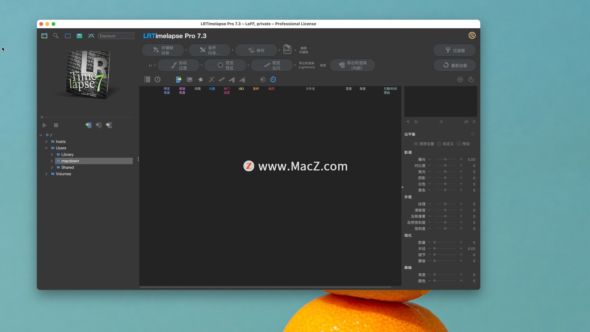This screenshot has height=332, width=590.
Task: Expand the Library folder node
Action: pos(52,154)
